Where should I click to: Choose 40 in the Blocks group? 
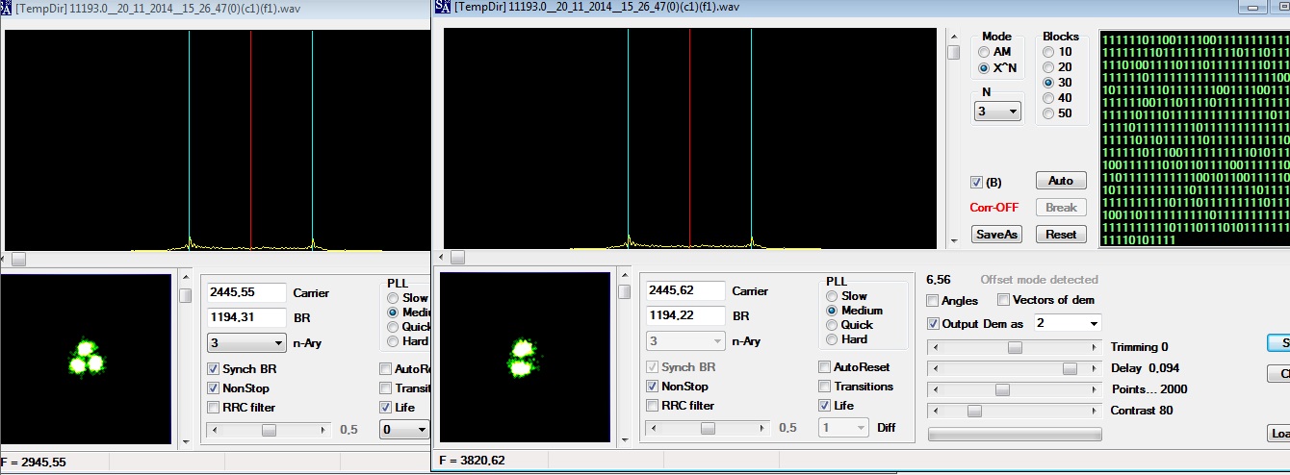(1048, 98)
